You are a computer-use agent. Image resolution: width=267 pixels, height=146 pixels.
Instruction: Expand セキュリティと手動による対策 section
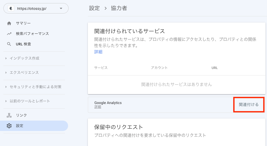pos(35,87)
